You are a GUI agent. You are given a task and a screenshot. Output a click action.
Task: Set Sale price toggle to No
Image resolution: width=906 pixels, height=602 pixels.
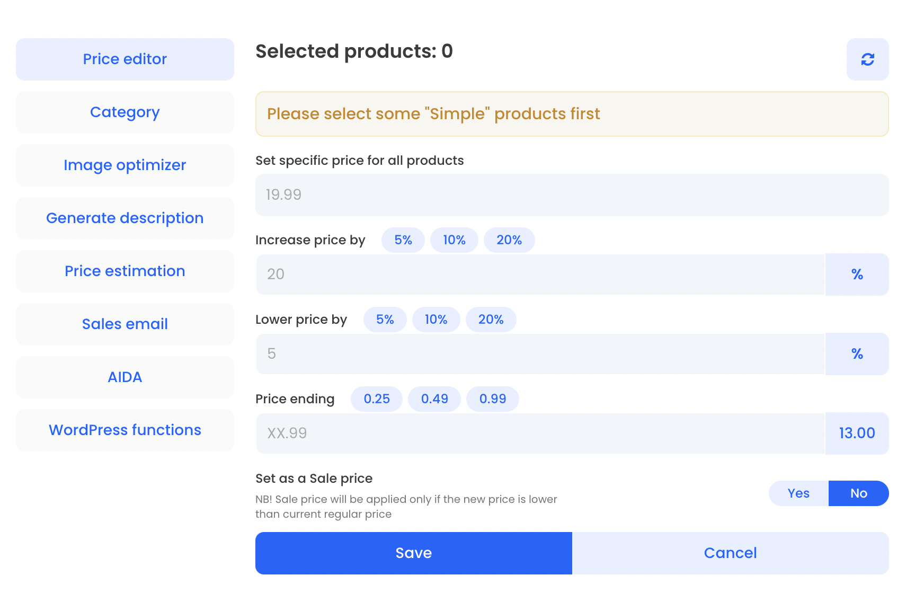pyautogui.click(x=859, y=493)
